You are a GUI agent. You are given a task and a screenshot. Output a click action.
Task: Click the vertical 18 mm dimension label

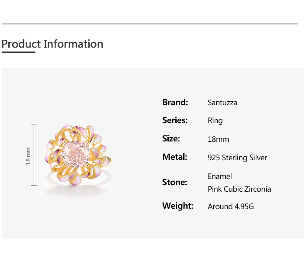point(28,155)
